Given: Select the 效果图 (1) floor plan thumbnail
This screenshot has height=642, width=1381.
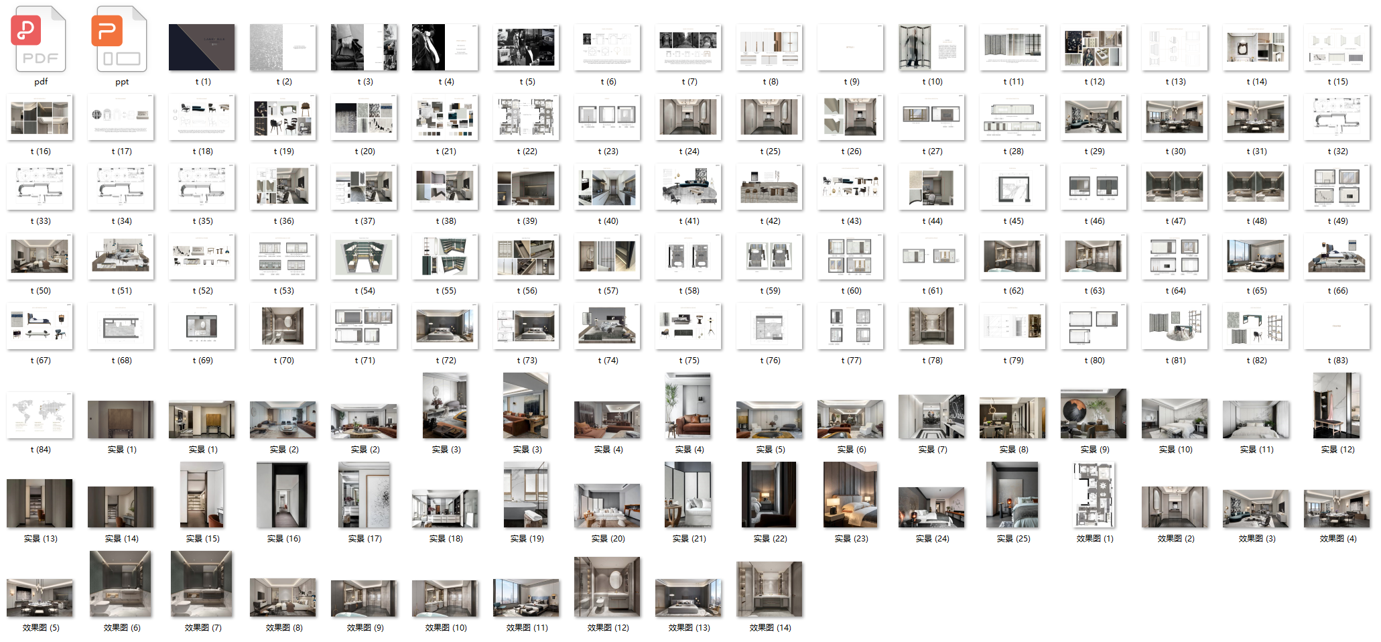Looking at the screenshot, I should point(1094,495).
